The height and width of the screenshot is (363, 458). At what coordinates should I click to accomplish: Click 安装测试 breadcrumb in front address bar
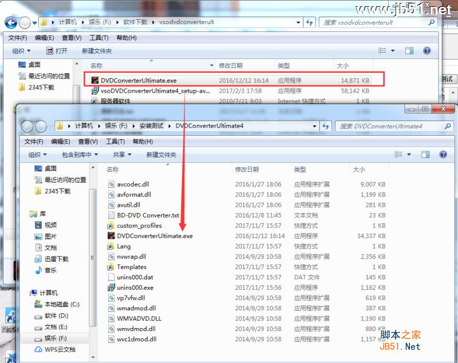pos(151,126)
